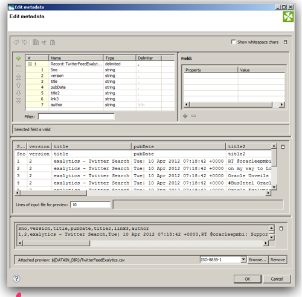
Task: Click the Cancel button
Action: pyautogui.click(x=277, y=279)
